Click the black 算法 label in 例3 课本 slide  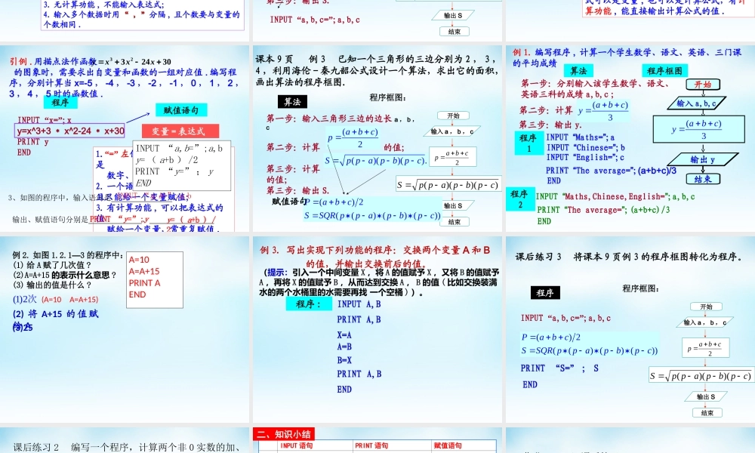click(292, 102)
